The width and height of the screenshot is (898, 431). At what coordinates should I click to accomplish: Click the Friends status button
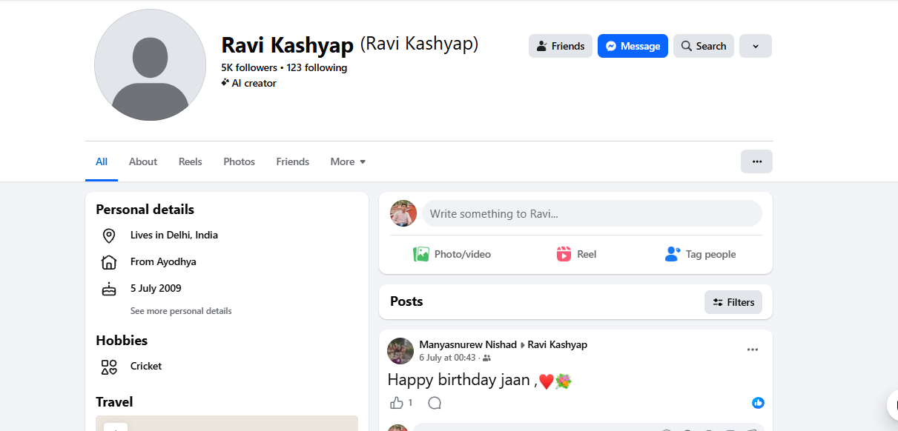pyautogui.click(x=561, y=46)
